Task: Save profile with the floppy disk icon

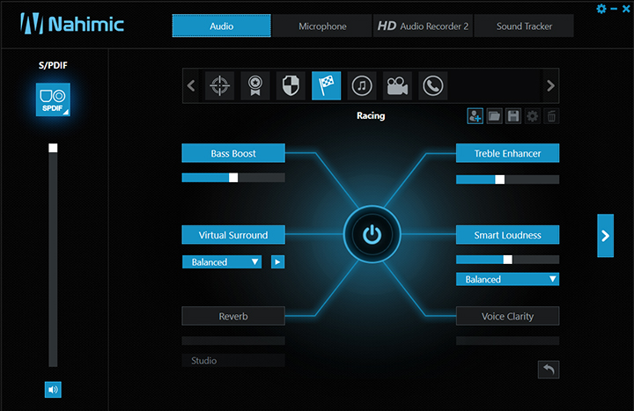Action: [513, 116]
